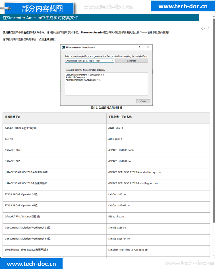Click the 'AddDoubleQuotes = 1' message line
Screen dimensions: 215x269
pos(76,77)
